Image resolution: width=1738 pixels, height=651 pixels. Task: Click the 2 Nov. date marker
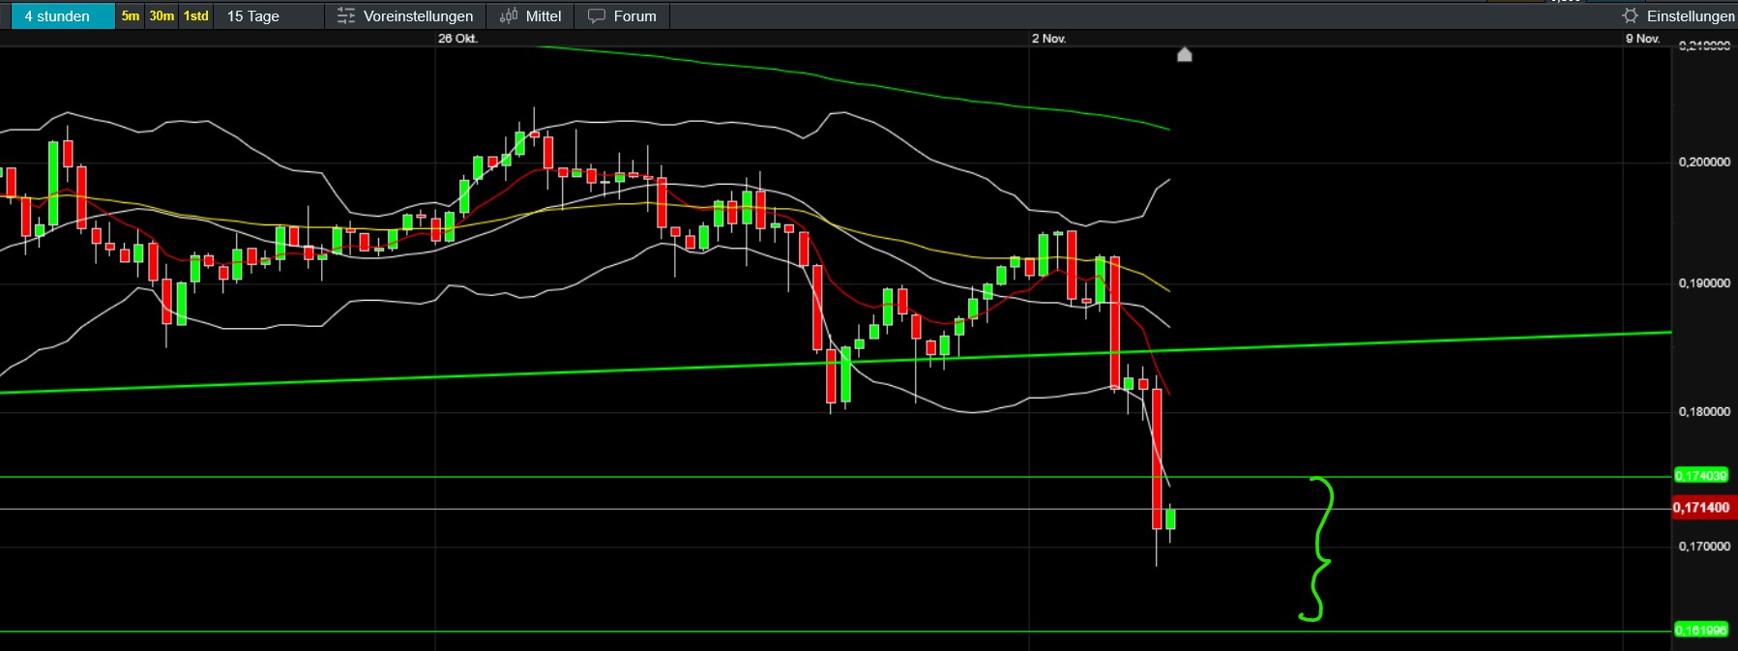[1048, 39]
